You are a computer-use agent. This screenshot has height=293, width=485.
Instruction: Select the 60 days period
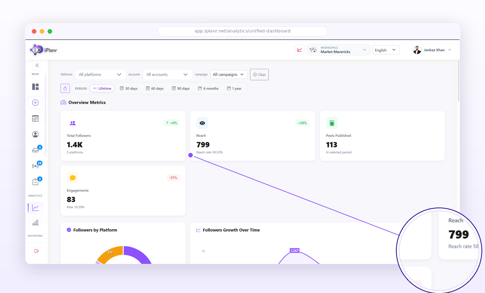(x=155, y=89)
